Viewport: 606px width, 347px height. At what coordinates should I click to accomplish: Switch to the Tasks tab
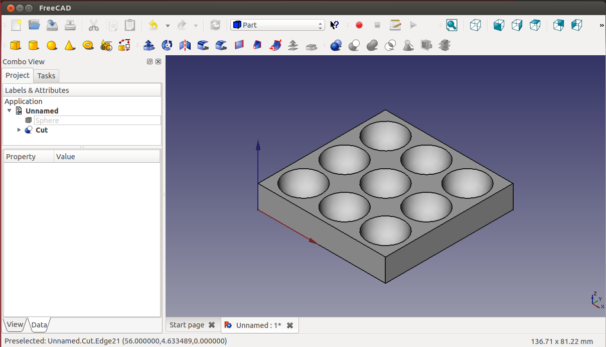[46, 76]
